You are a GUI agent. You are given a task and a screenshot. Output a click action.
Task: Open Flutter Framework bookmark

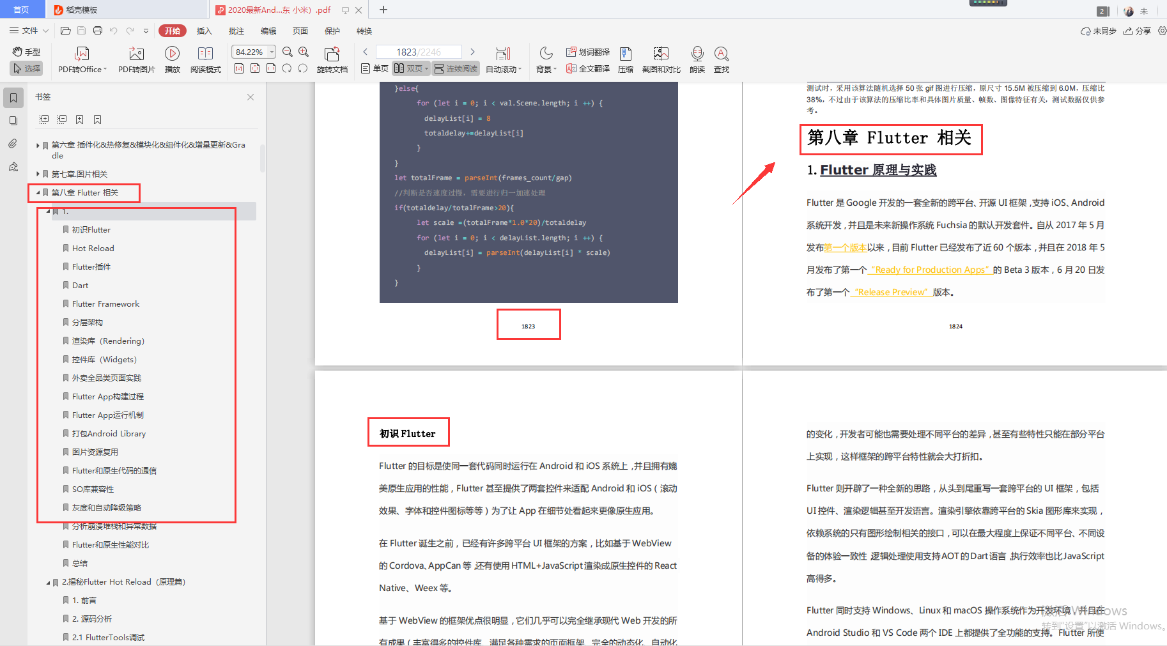[x=105, y=304]
